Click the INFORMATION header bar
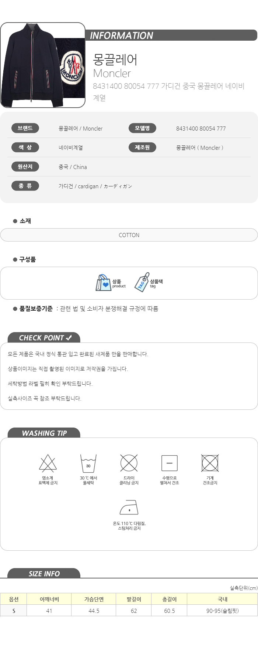The height and width of the screenshot is (648, 258). coord(171,36)
